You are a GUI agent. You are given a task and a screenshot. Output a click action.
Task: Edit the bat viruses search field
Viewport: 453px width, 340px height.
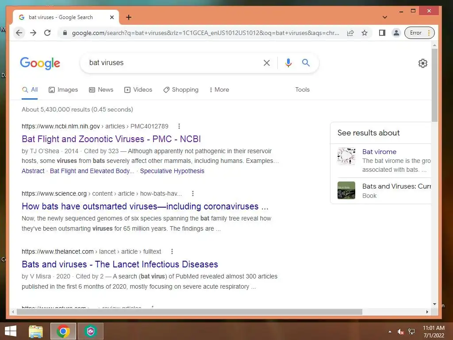pos(173,63)
